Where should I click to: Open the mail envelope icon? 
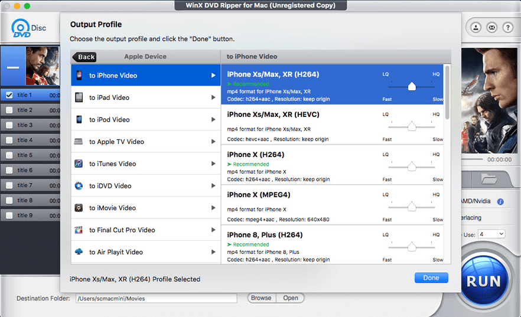coord(491,28)
